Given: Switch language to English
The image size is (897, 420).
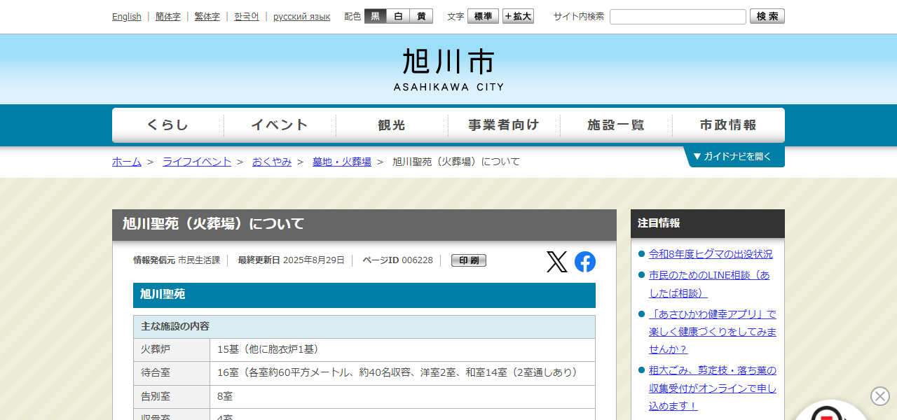Looking at the screenshot, I should tap(127, 16).
